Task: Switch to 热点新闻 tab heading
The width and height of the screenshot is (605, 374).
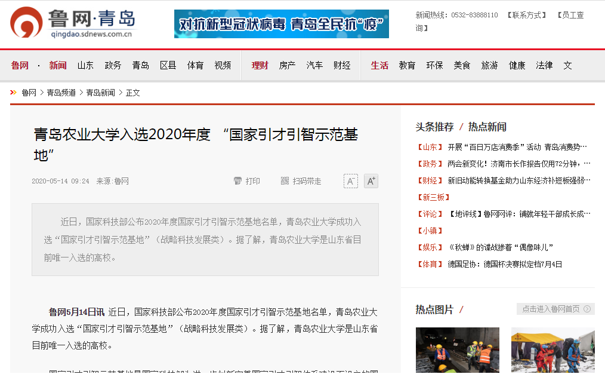Action: point(487,127)
